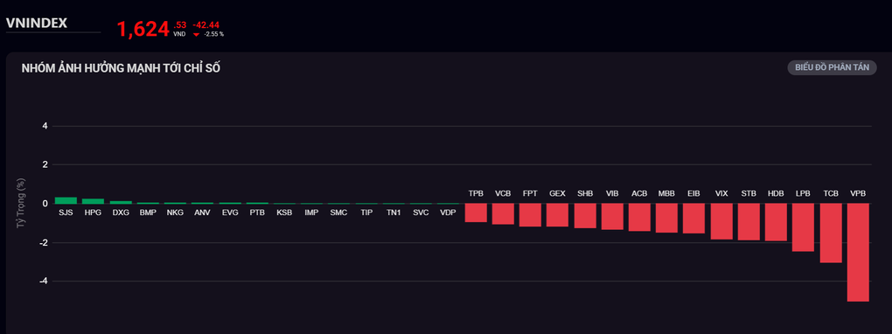Select the NHÓM ẢNH HƯỞNG MẠNH TỚI CHỈ SỐ heading
This screenshot has width=892, height=334.
(122, 69)
